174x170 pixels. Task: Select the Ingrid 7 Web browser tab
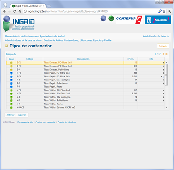28,6
